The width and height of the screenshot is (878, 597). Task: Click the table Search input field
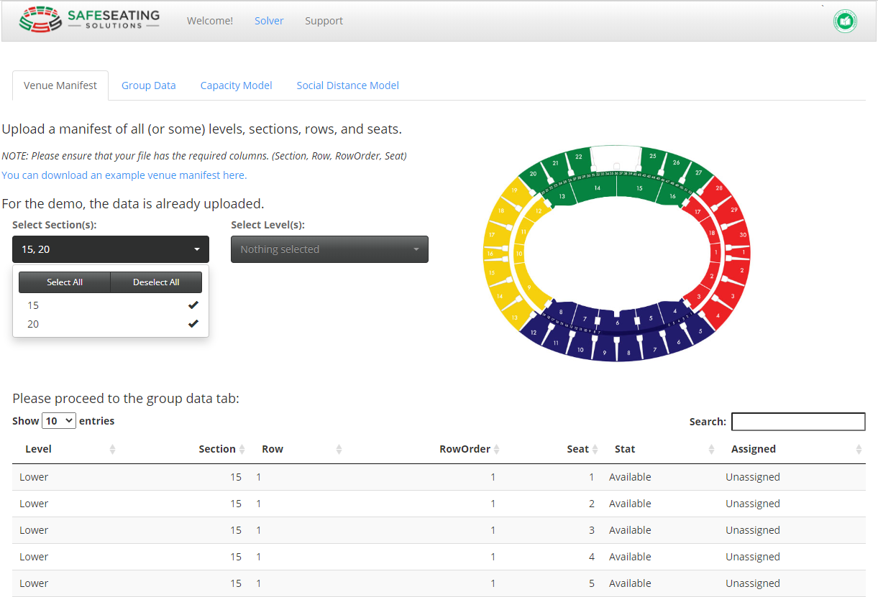(x=797, y=422)
